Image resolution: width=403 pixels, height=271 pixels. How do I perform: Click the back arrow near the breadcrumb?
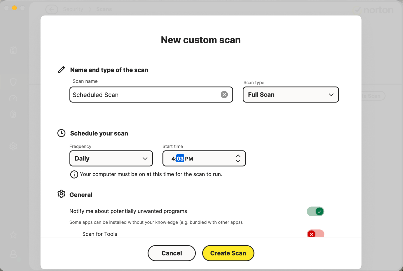[52, 9]
